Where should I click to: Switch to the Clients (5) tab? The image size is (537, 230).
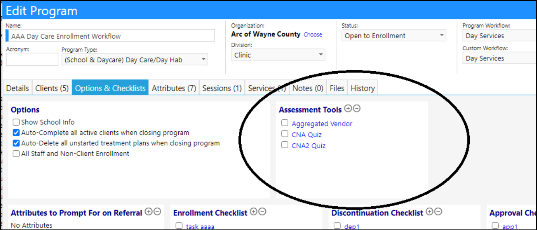(x=52, y=88)
